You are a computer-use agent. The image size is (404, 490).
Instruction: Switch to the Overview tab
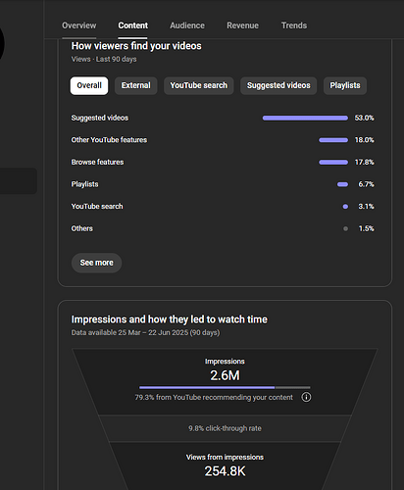(x=79, y=25)
